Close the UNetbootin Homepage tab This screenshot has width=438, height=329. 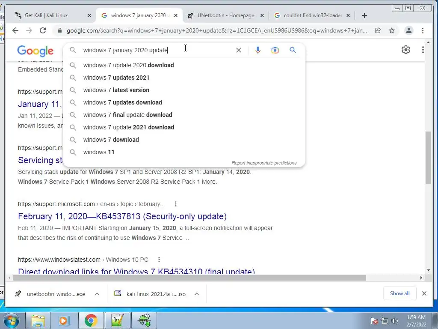tap(262, 16)
